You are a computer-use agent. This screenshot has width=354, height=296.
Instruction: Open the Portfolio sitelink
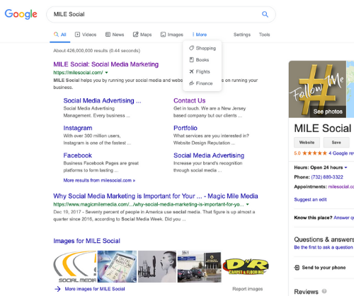(185, 128)
